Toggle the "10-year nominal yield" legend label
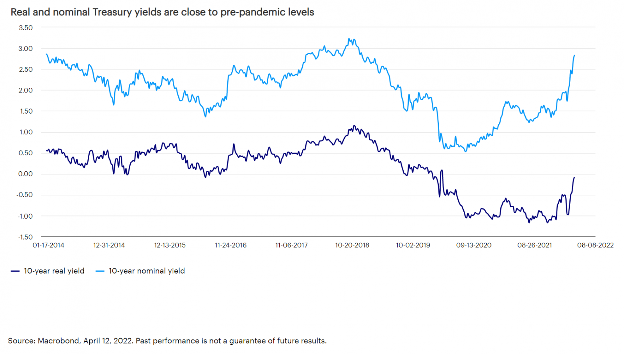Screen dimensions: 624x354 pyautogui.click(x=146, y=271)
